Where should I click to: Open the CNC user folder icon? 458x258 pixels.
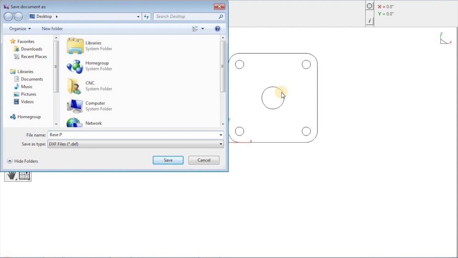[x=75, y=86]
